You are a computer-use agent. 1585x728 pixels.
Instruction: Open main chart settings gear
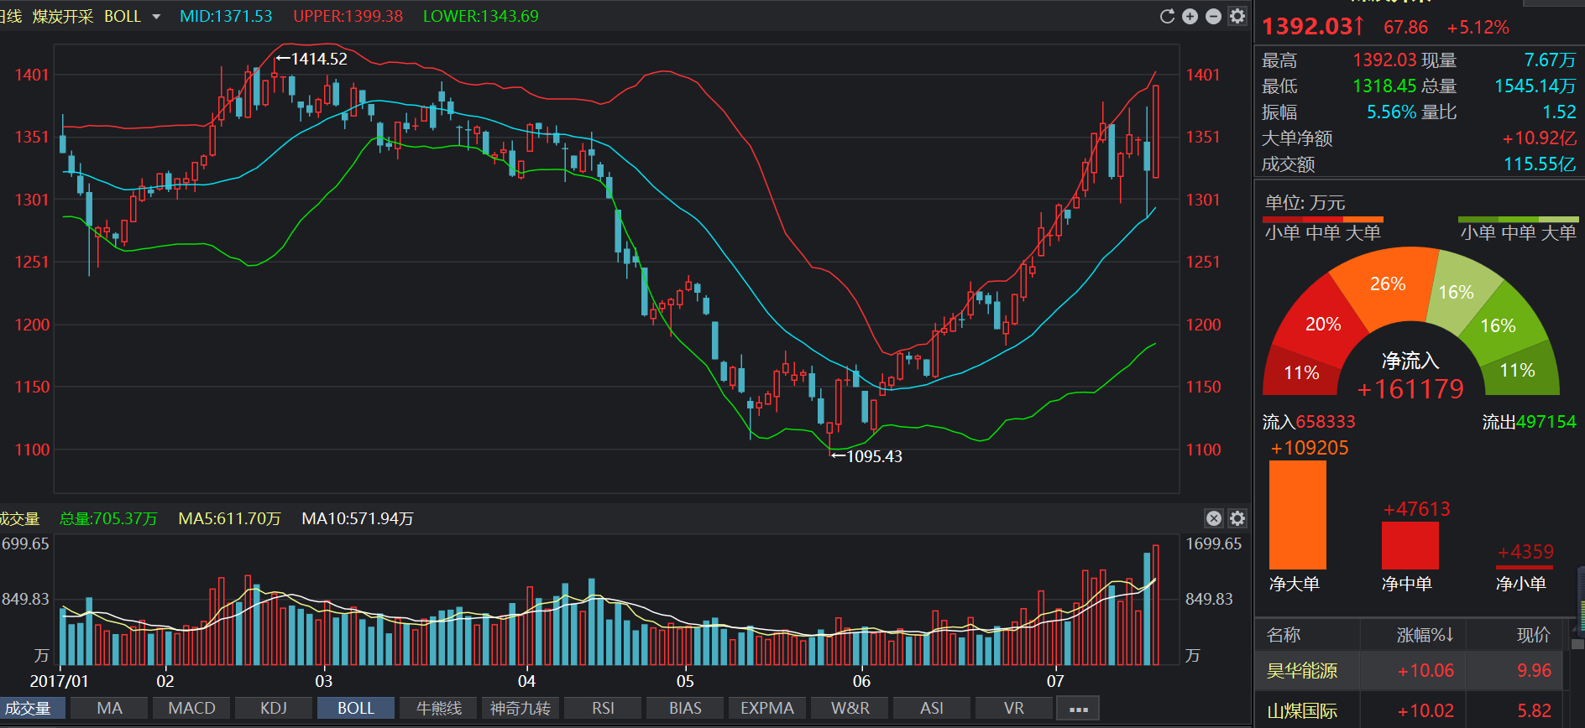[x=1237, y=16]
